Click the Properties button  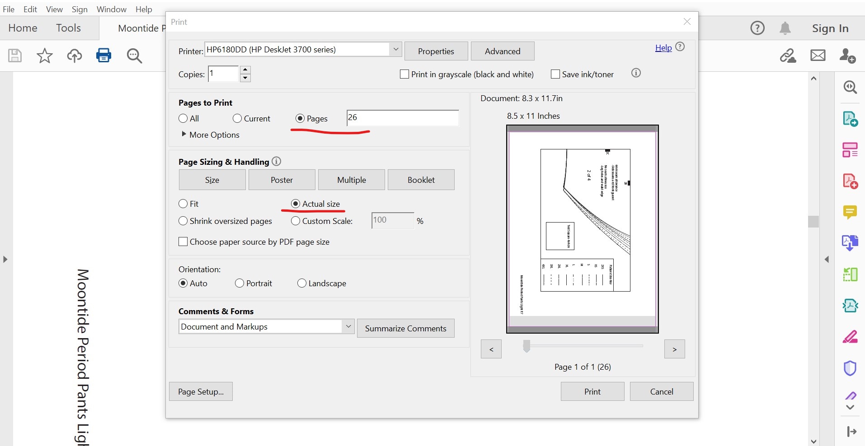click(x=435, y=51)
